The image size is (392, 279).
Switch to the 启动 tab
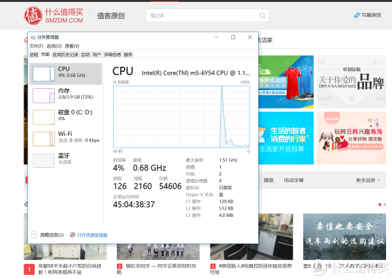point(85,55)
